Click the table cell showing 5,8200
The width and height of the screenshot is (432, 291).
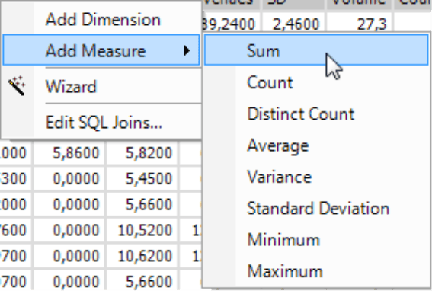click(x=142, y=153)
